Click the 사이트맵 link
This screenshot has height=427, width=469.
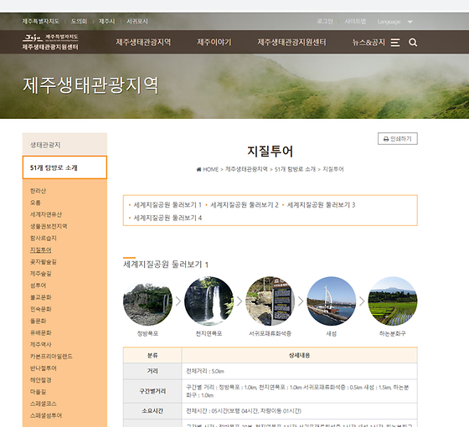(355, 21)
